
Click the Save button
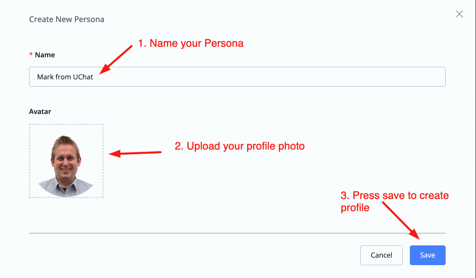[x=427, y=255]
